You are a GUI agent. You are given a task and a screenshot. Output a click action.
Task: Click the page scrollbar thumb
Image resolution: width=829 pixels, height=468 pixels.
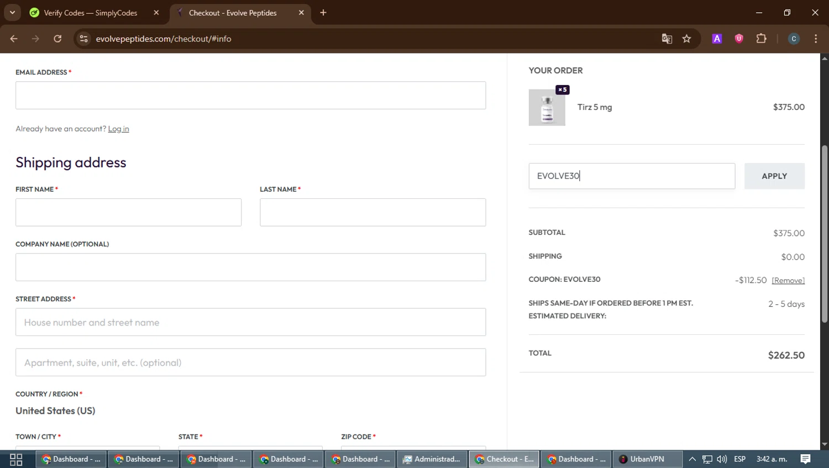coord(824,234)
